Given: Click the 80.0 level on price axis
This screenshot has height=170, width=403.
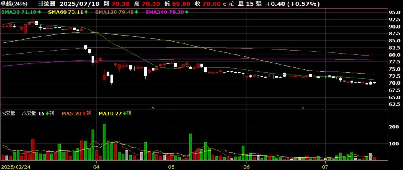Looking at the screenshot, I should pos(395,55).
